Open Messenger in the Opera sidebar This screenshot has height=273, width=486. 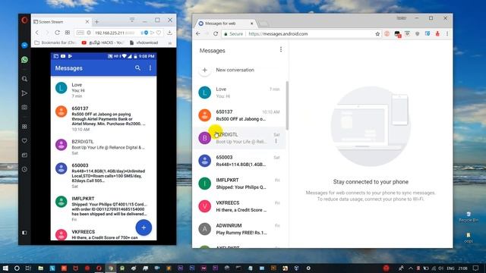[x=24, y=45]
